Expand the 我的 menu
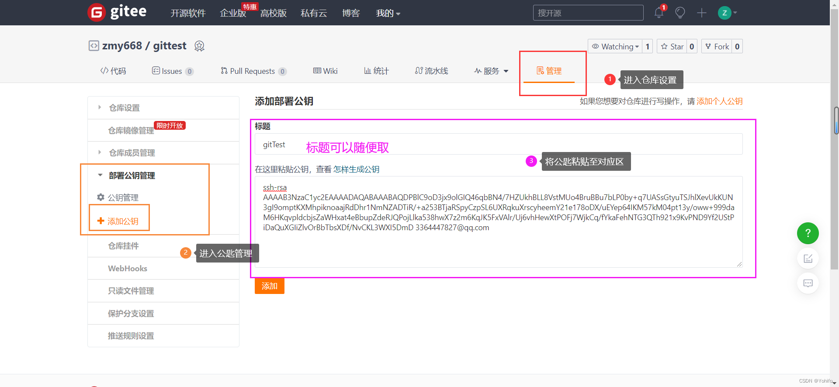The height and width of the screenshot is (387, 839). [x=388, y=13]
